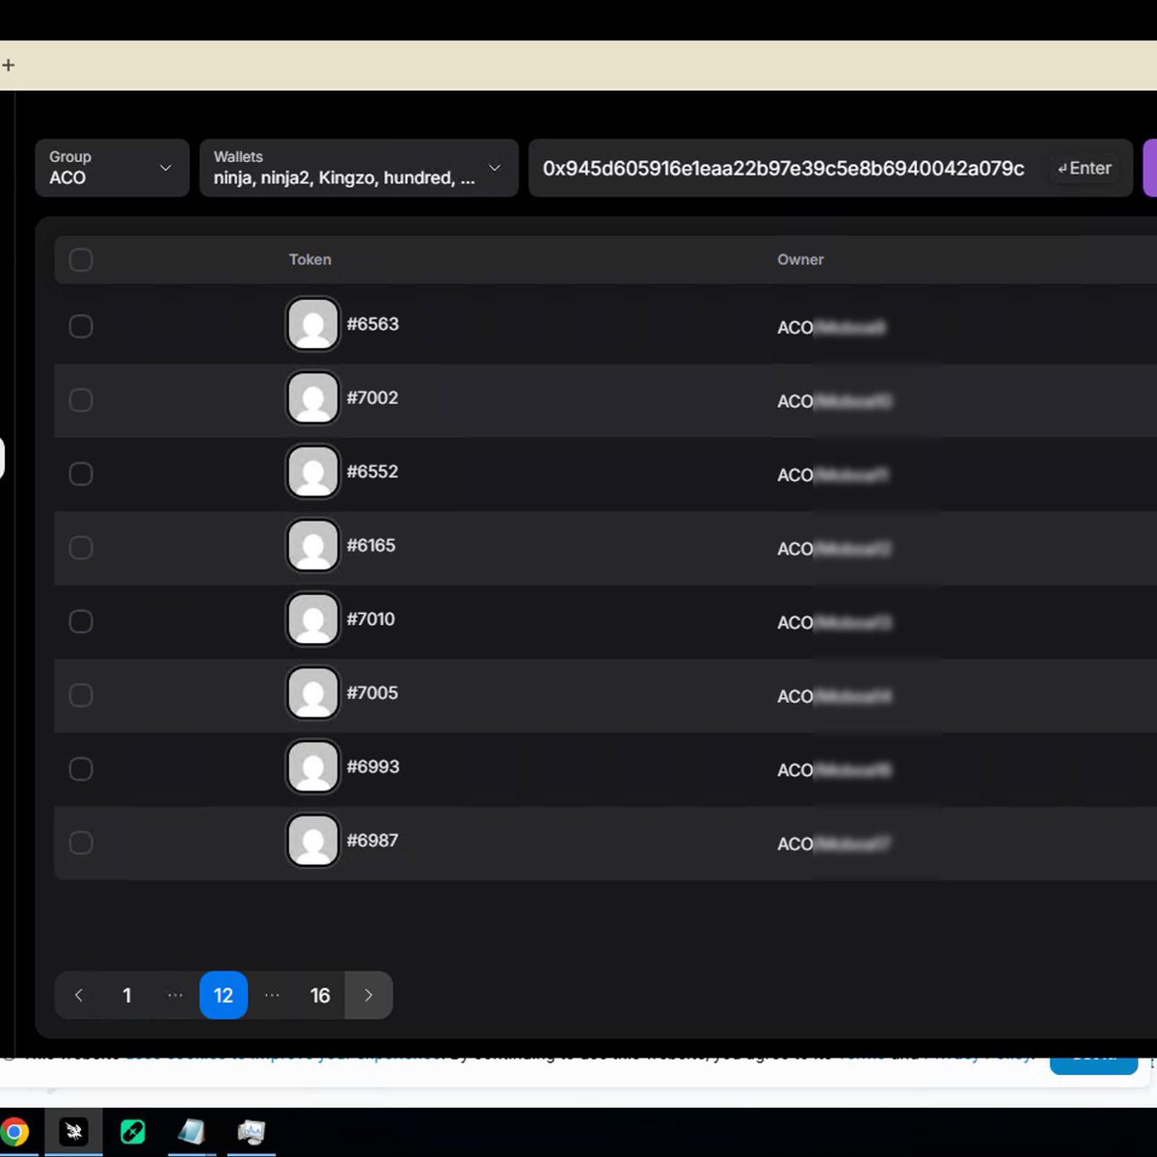Sort by the Token column header
Screen dimensions: 1157x1157
tap(310, 259)
